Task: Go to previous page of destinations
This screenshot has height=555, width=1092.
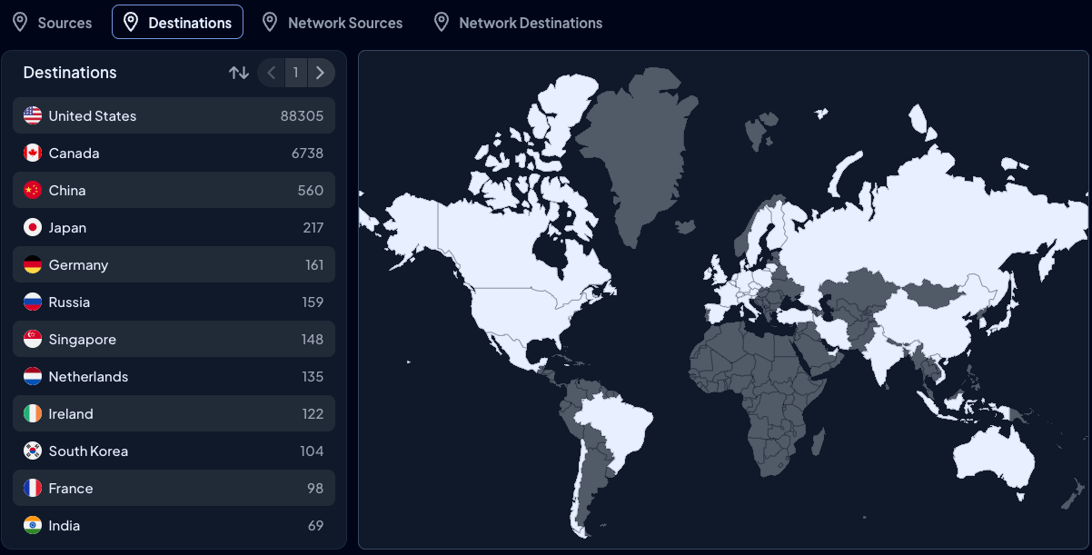Action: click(272, 73)
